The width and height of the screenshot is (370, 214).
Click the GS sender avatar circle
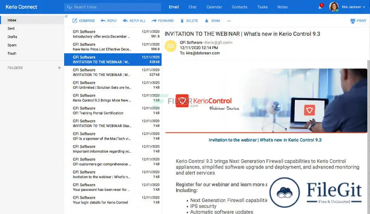[170, 46]
